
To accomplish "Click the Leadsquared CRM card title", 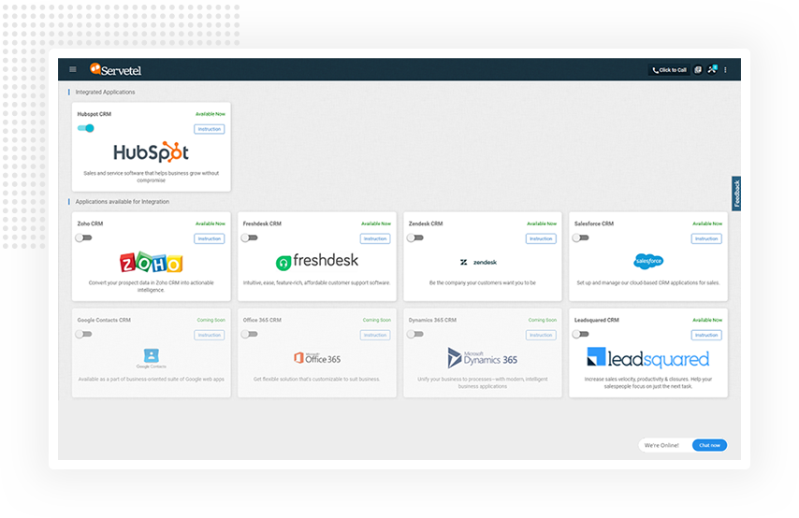I will (x=597, y=320).
